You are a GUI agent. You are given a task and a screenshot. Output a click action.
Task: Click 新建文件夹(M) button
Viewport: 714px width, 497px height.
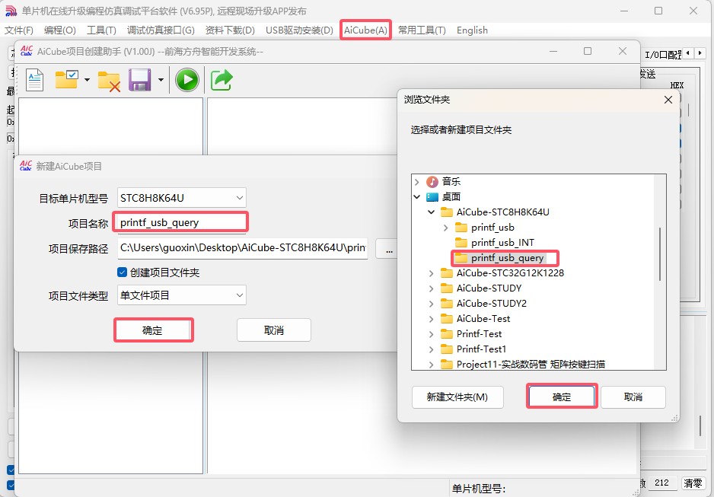click(x=457, y=397)
